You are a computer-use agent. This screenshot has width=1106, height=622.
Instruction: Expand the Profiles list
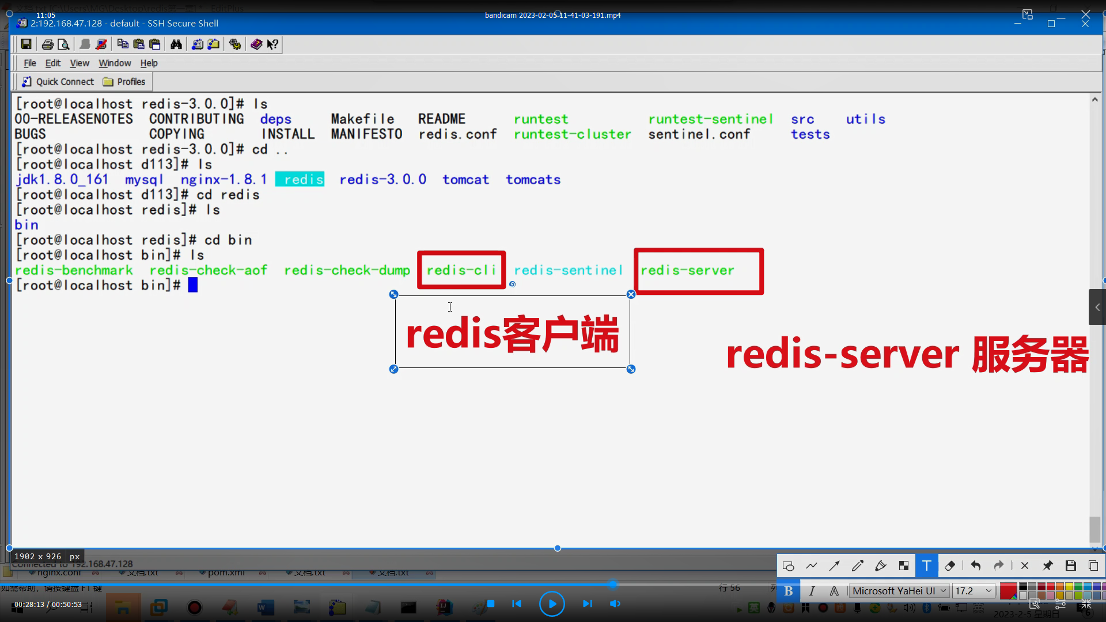pos(124,81)
